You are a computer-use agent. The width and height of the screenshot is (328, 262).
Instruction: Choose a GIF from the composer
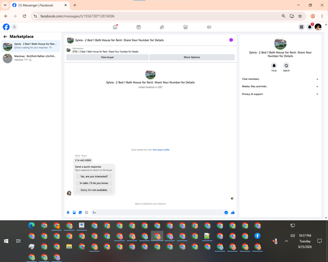pos(87,212)
